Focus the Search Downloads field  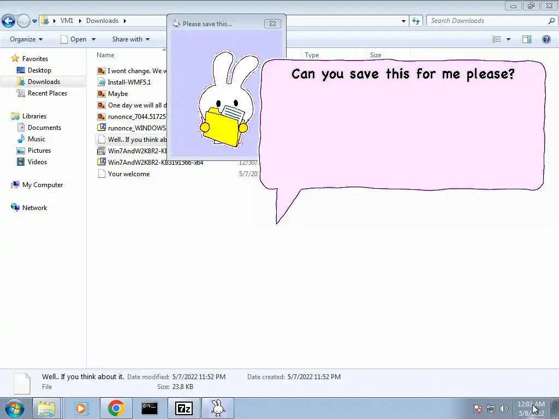coord(487,21)
